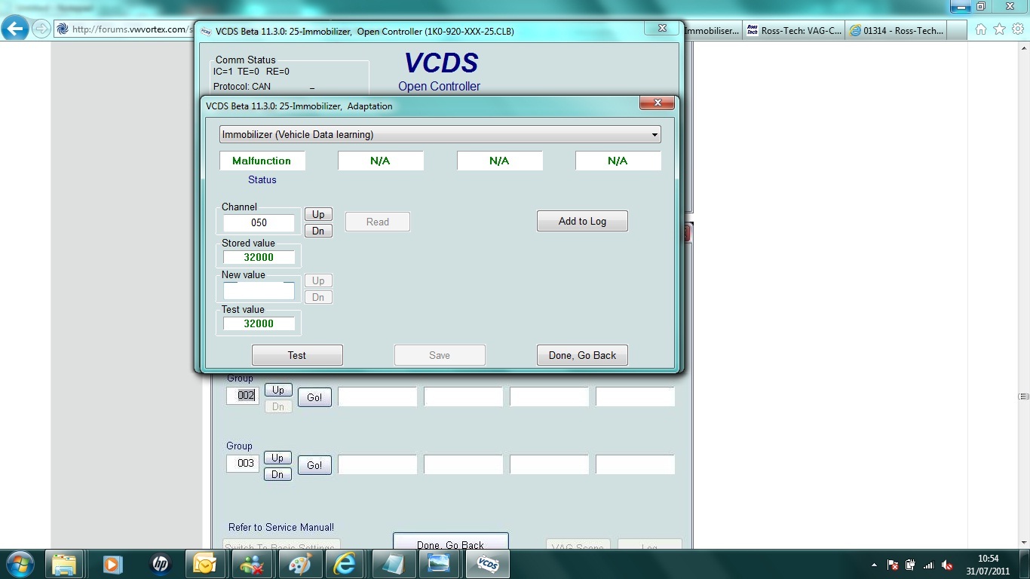Switch to Ross-Tech: VAG-C... browser tab
1030x579 pixels.
(794, 30)
